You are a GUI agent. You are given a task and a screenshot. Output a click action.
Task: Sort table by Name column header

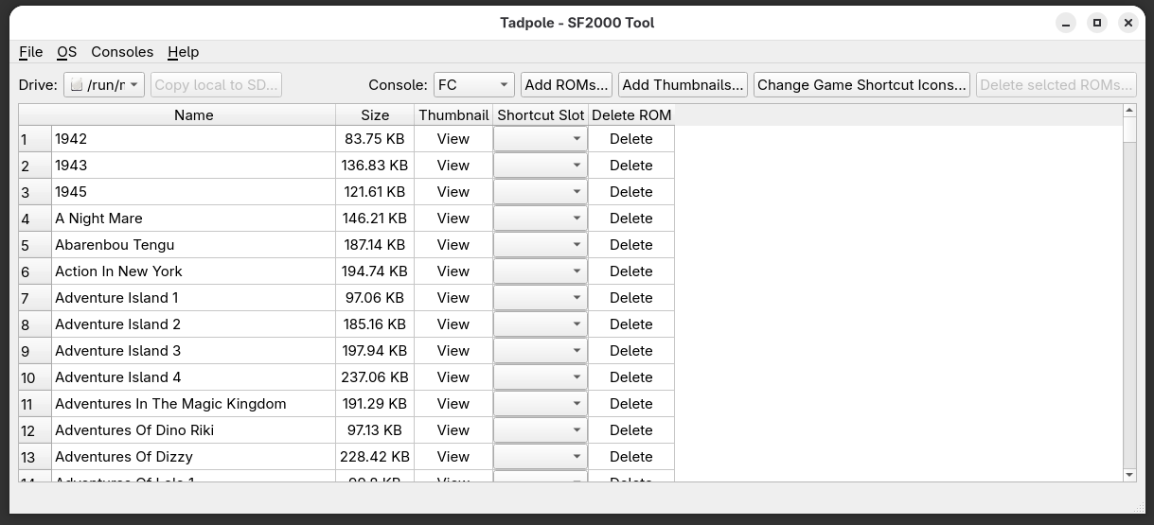[193, 115]
